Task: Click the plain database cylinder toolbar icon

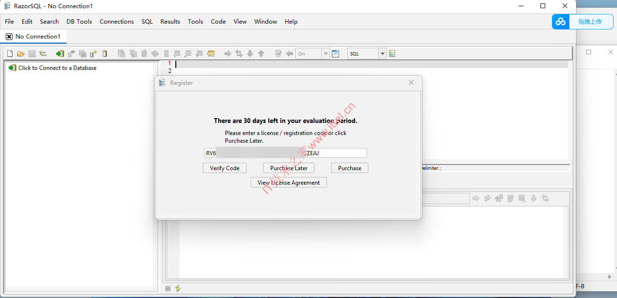Action: [x=105, y=54]
